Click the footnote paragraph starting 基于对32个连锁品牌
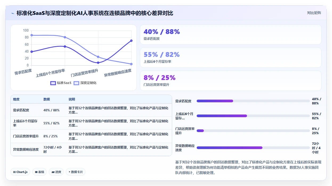This screenshot has height=186, width=332. coord(248,167)
